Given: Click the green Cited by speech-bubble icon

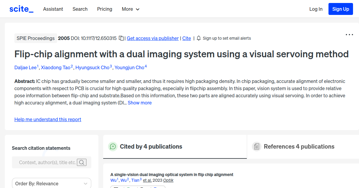Looking at the screenshot, I should pos(113,147).
